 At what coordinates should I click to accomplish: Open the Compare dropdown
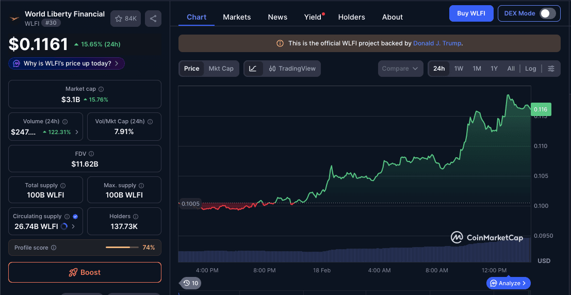click(401, 69)
